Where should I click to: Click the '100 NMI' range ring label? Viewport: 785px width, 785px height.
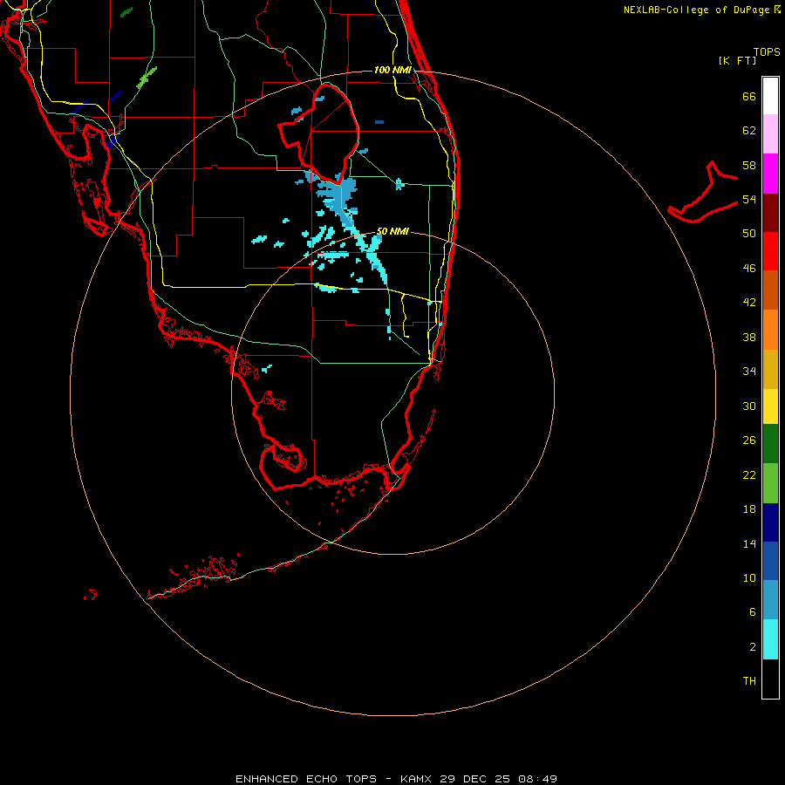pyautogui.click(x=392, y=70)
